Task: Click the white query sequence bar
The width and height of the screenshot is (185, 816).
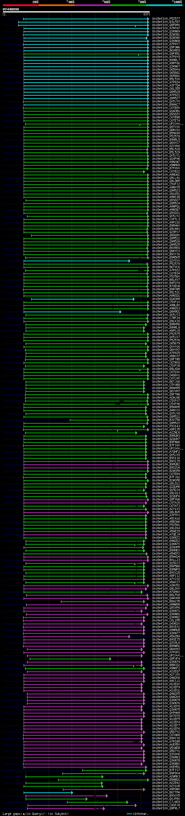Action: tap(76, 12)
